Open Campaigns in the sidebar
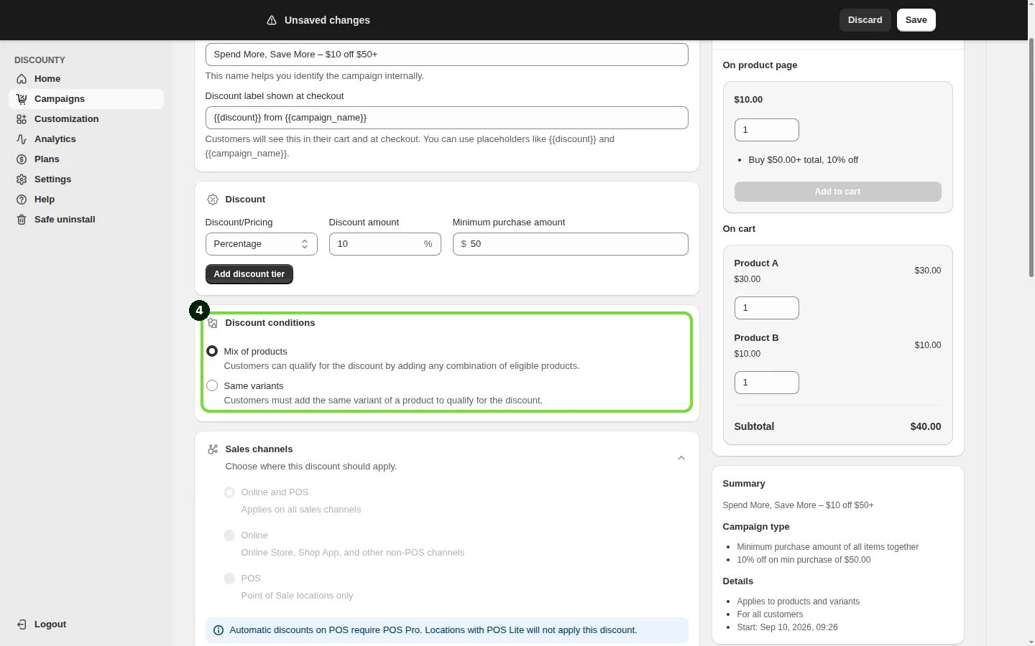1035x646 pixels. coord(86,99)
